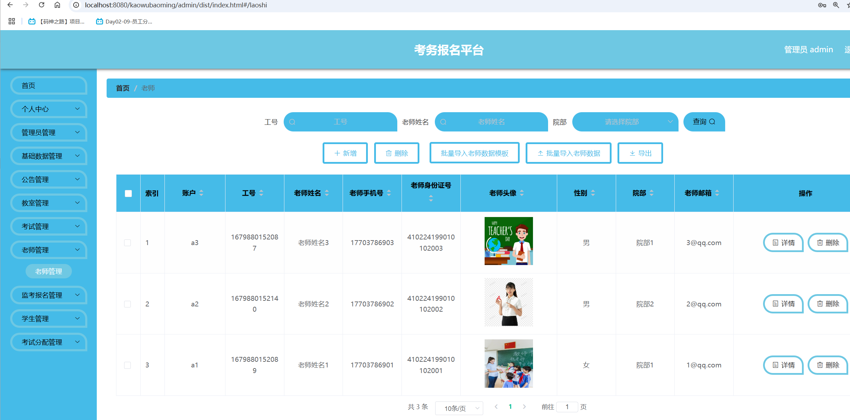Click the password key icon in address bar

tap(822, 5)
